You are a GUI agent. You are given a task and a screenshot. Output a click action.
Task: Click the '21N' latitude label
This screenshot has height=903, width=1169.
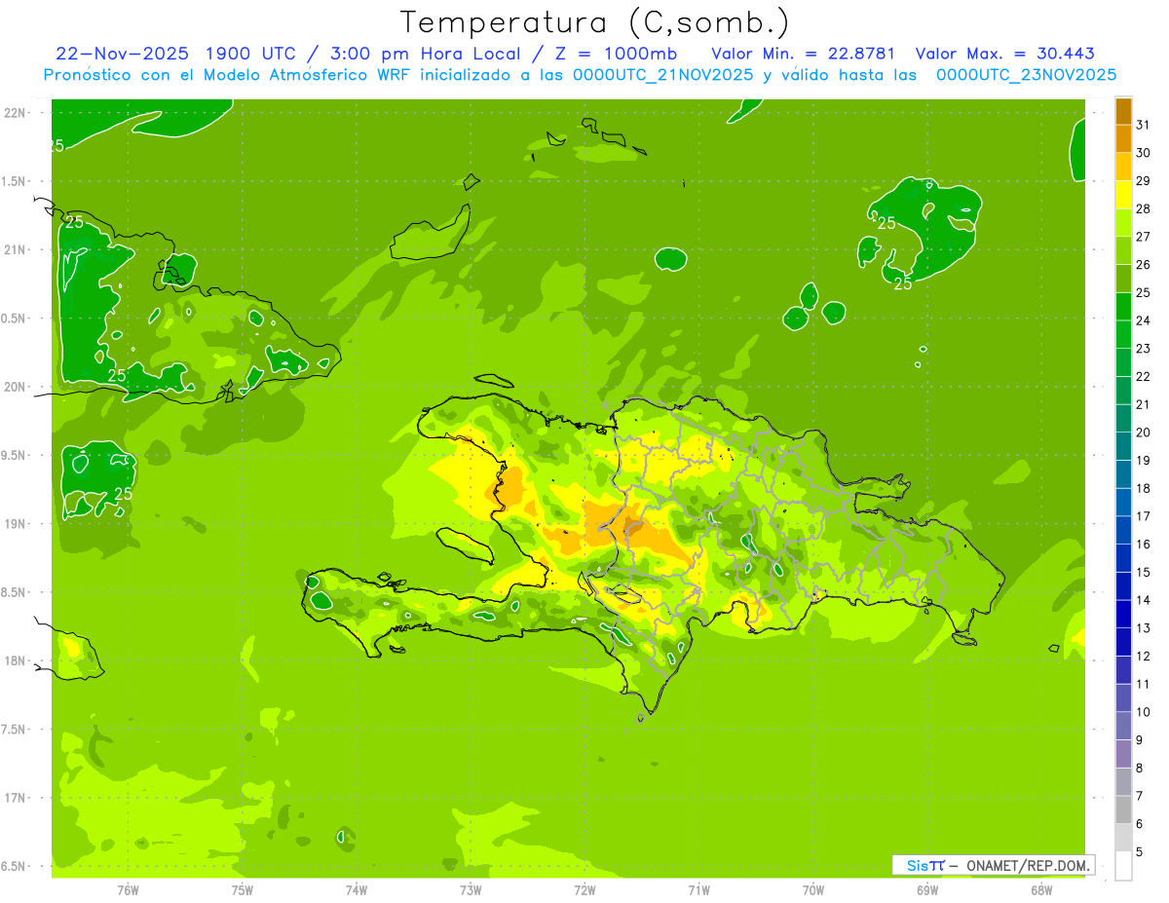16,249
